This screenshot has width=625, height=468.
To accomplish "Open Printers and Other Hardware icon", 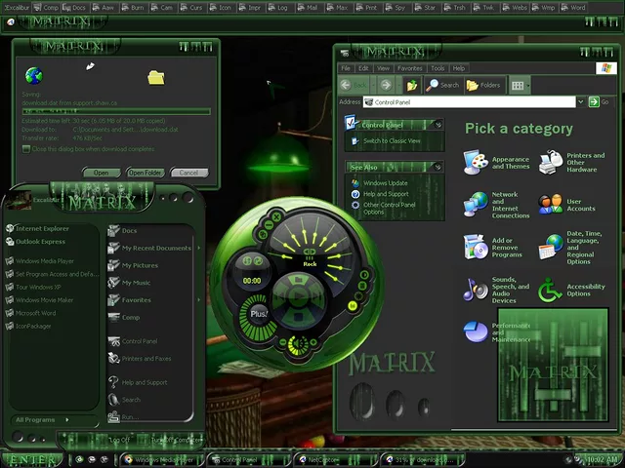I will point(551,163).
